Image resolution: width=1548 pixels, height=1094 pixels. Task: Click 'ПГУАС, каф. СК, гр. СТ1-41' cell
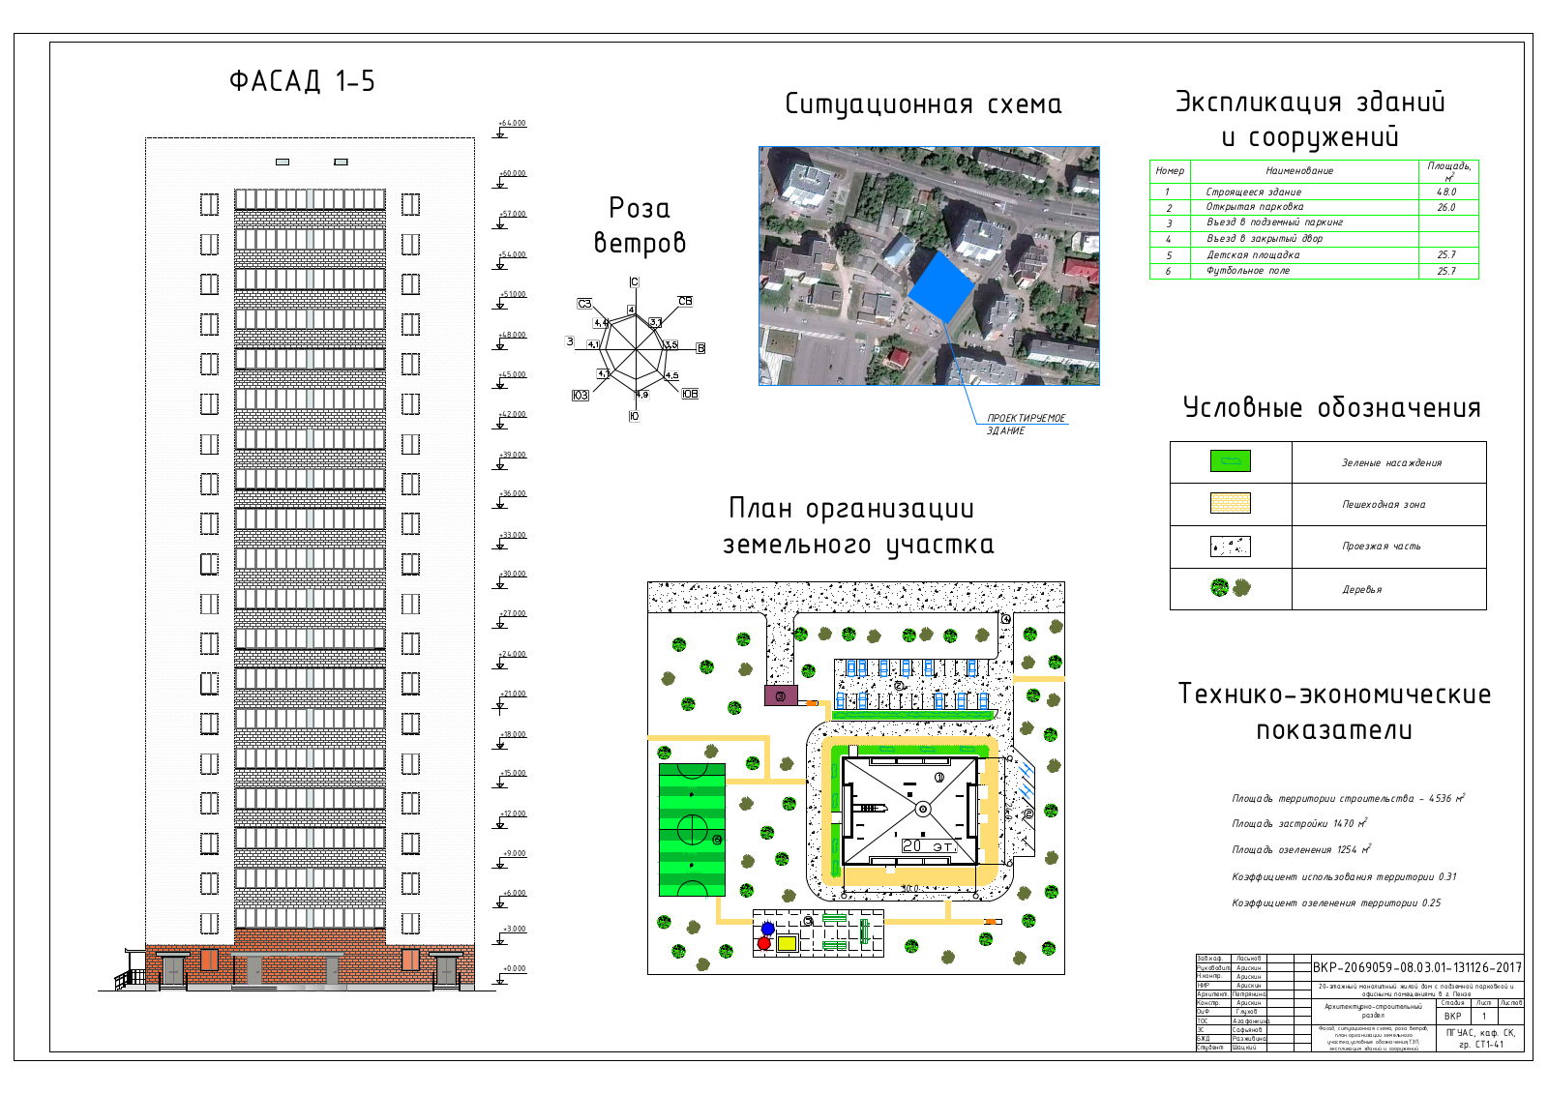tap(1480, 1038)
